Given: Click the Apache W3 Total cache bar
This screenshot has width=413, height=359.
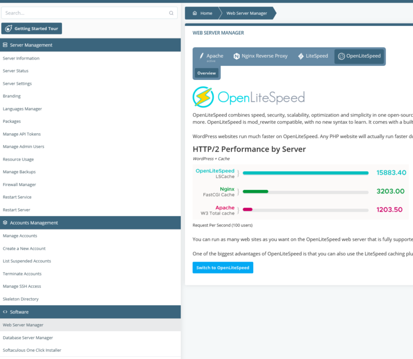Looking at the screenshot, I should click(x=306, y=210).
